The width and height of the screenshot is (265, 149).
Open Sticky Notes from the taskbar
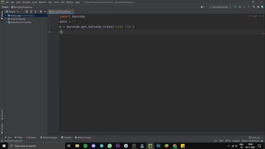point(183,146)
